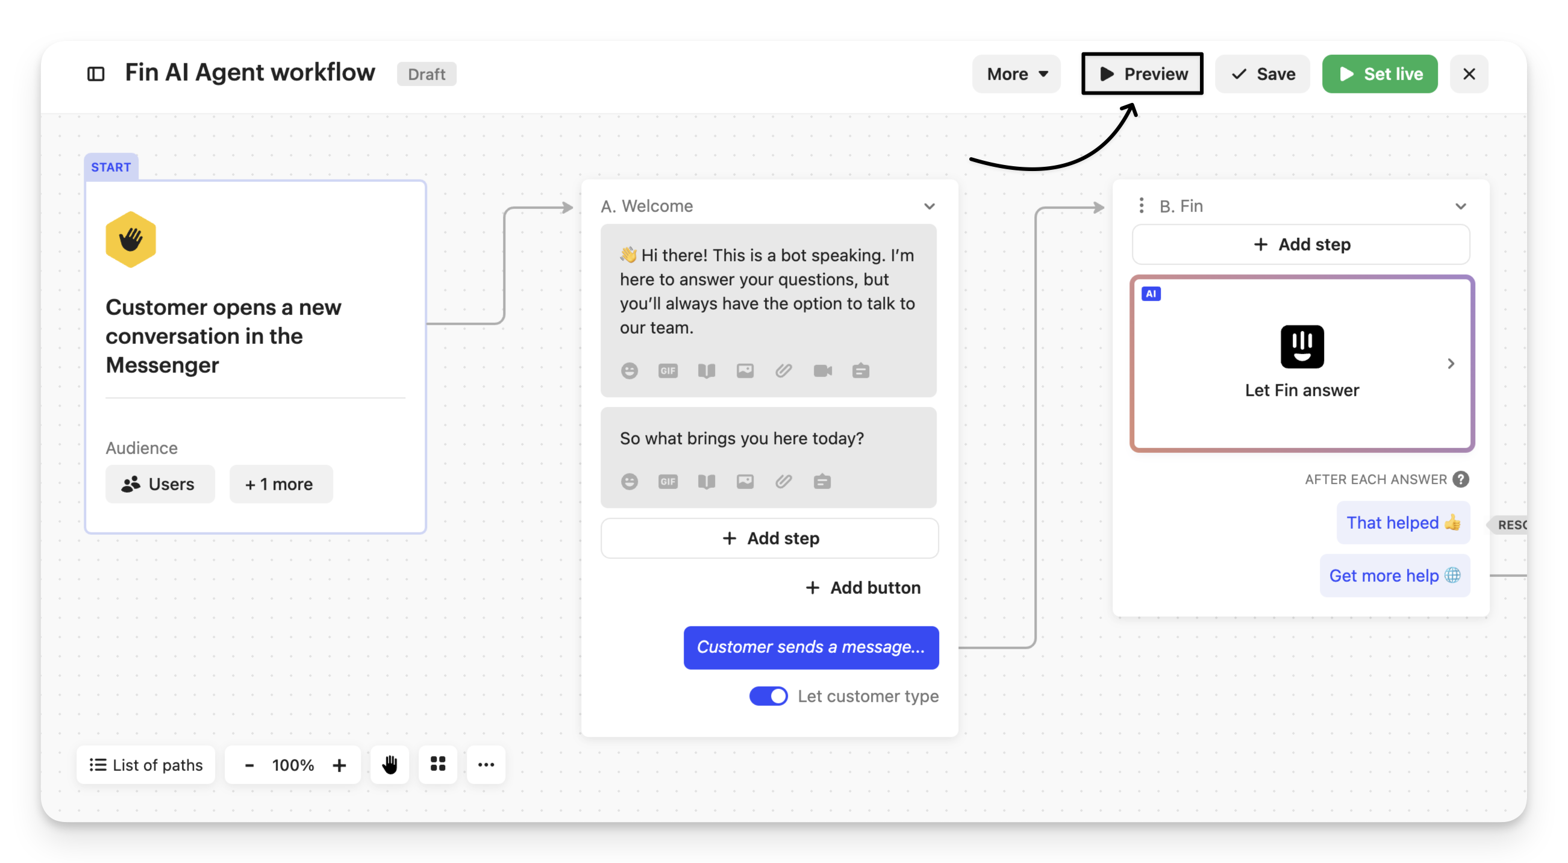This screenshot has height=863, width=1568.
Task: Click the Preview button
Action: point(1143,74)
